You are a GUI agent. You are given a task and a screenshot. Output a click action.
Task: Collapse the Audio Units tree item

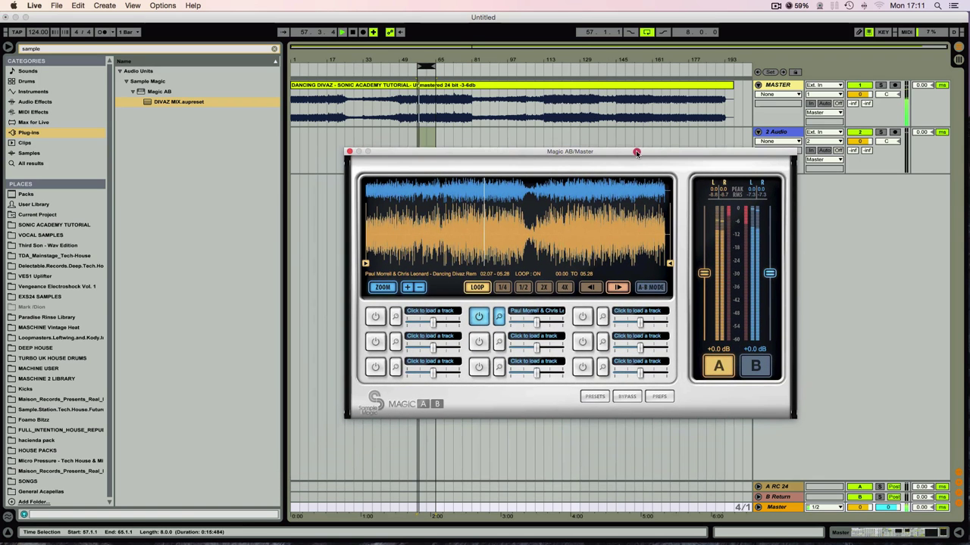point(119,71)
